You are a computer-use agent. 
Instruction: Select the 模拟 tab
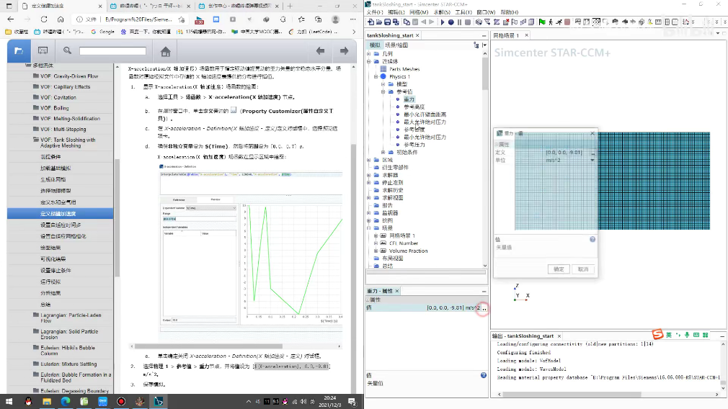375,45
